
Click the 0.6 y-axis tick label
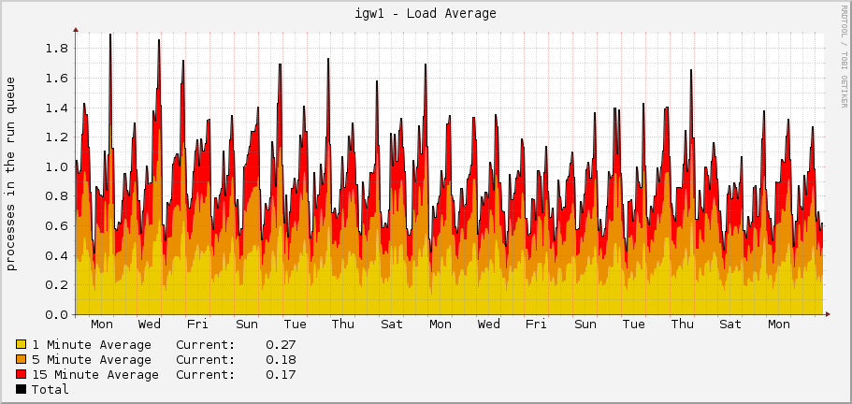pyautogui.click(x=57, y=226)
